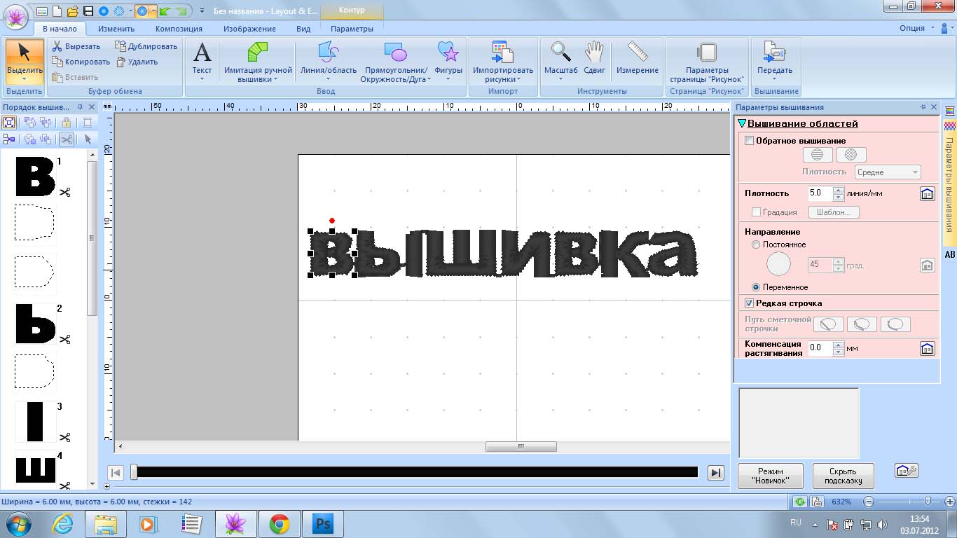Viewport: 957px width, 538px height.
Task: Switch to the Изменить tab
Action: (116, 29)
